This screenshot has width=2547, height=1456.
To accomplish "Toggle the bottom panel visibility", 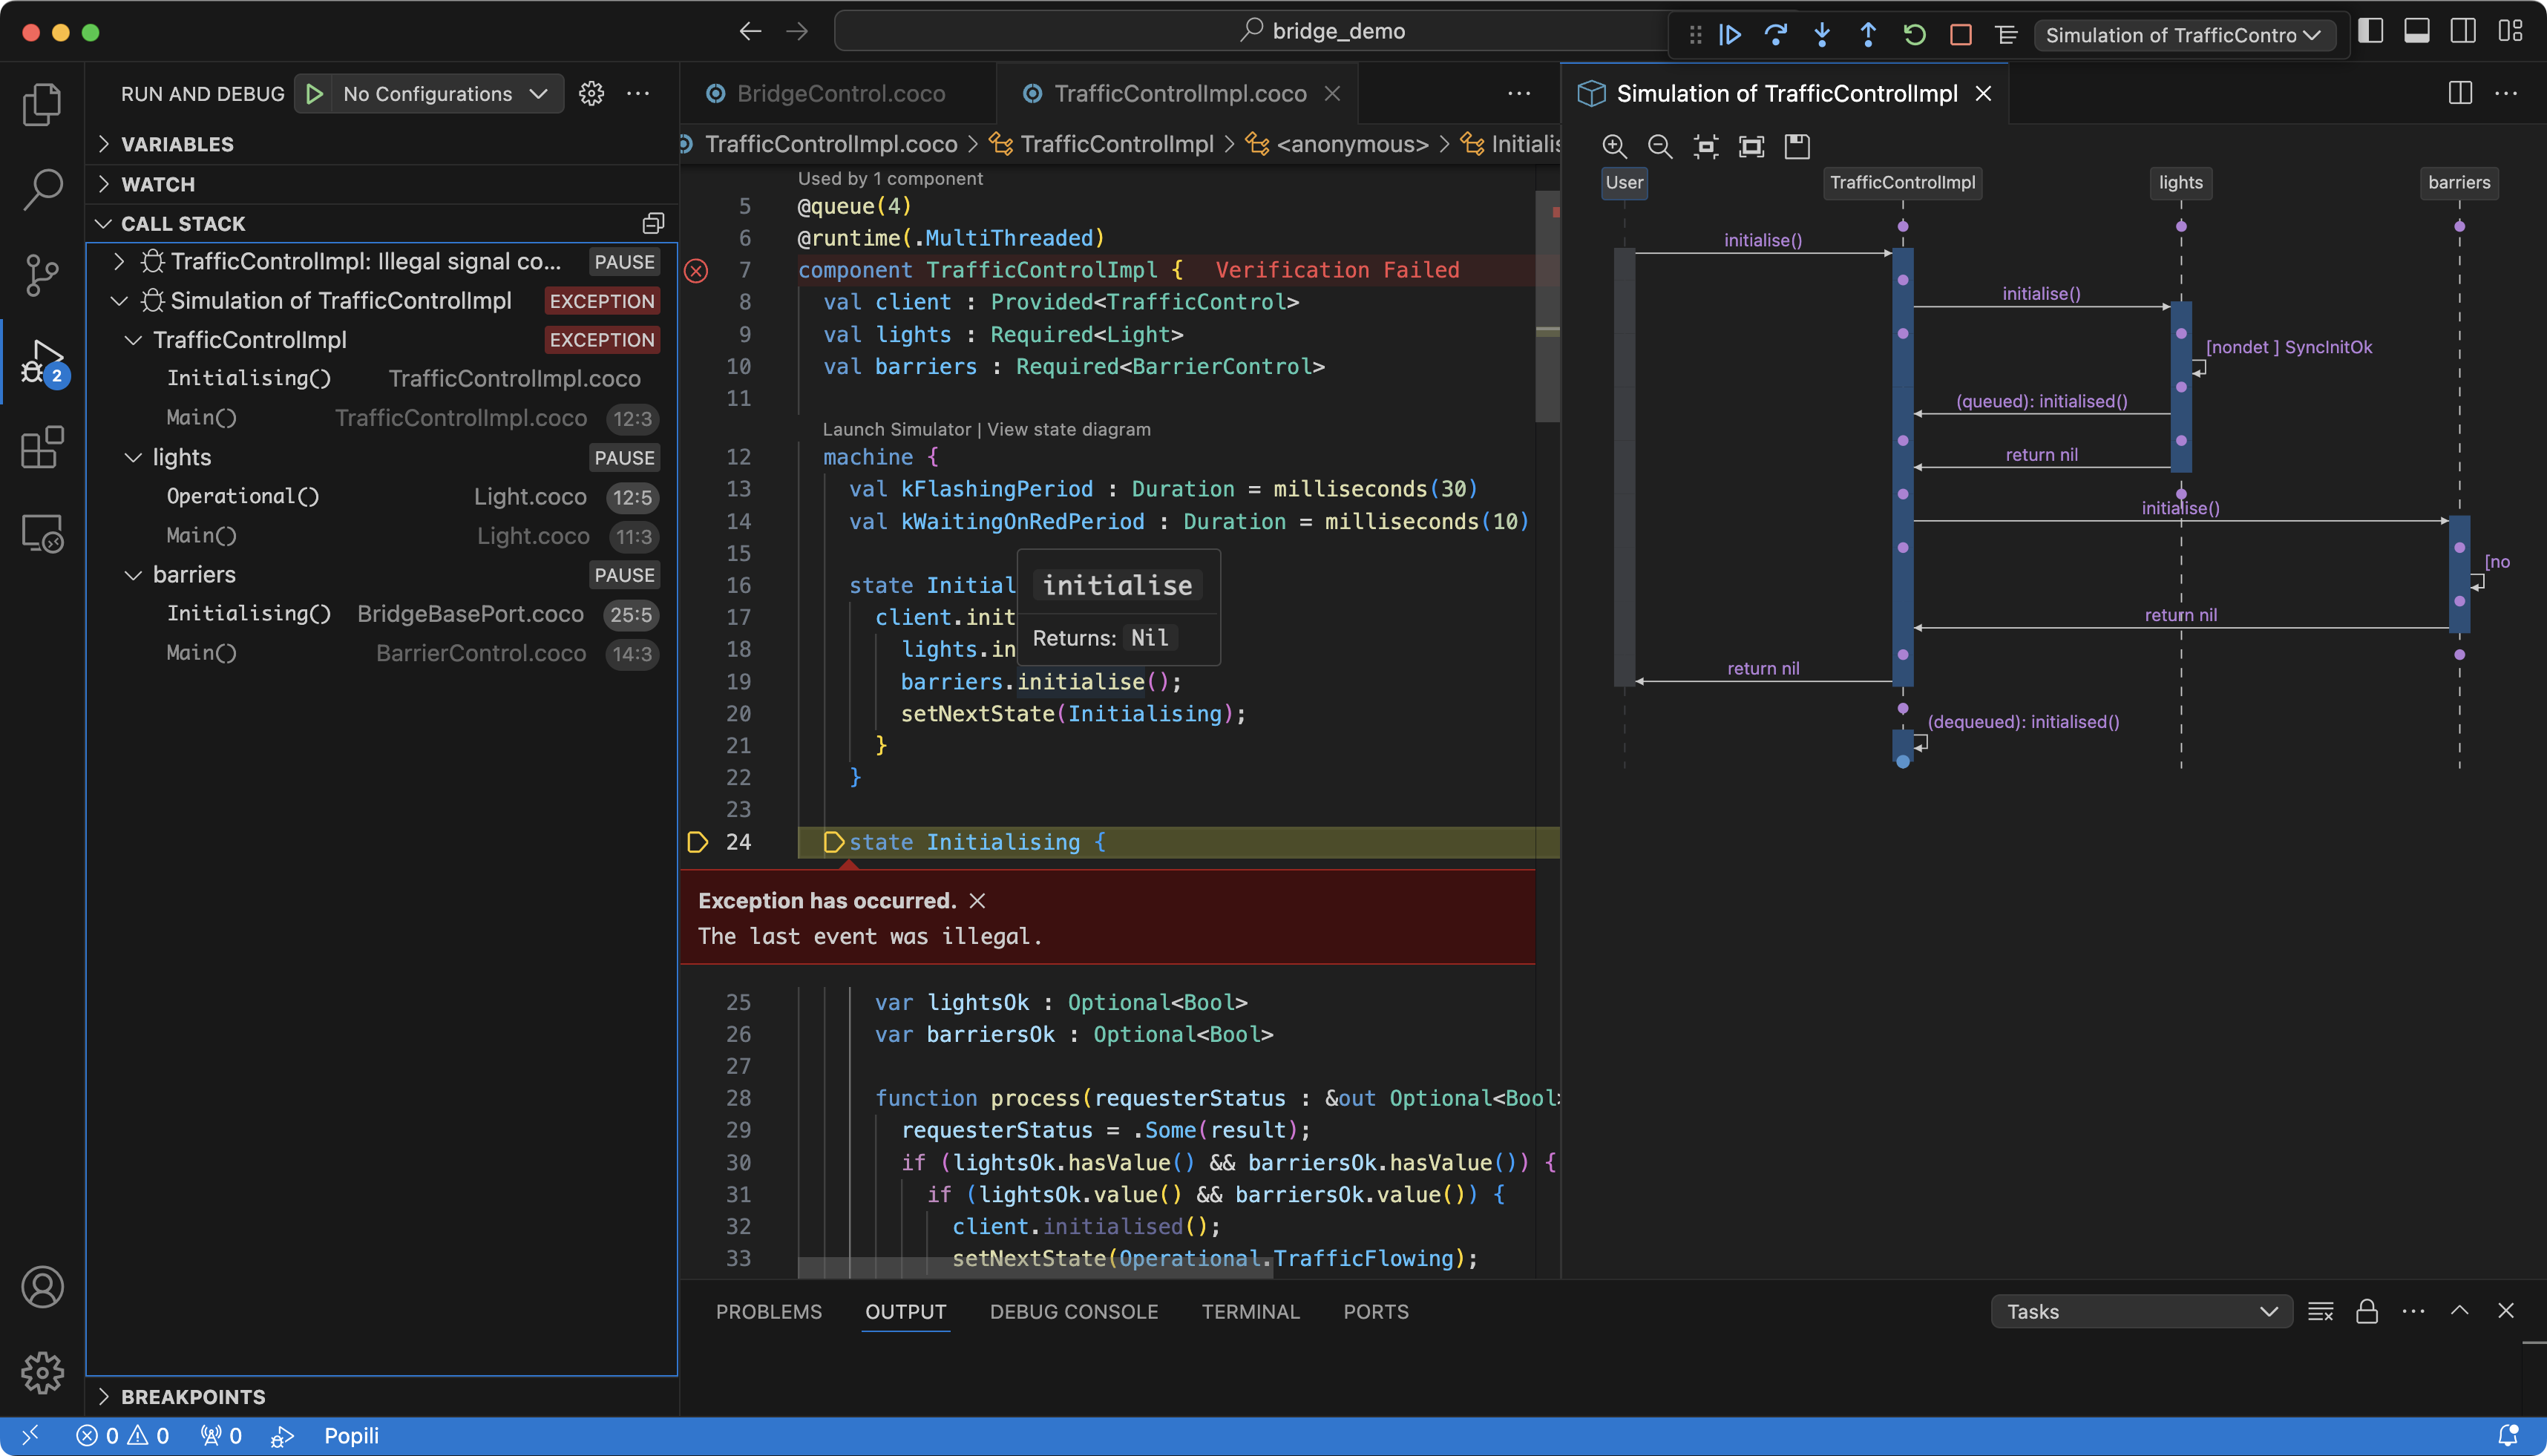I will [2417, 32].
